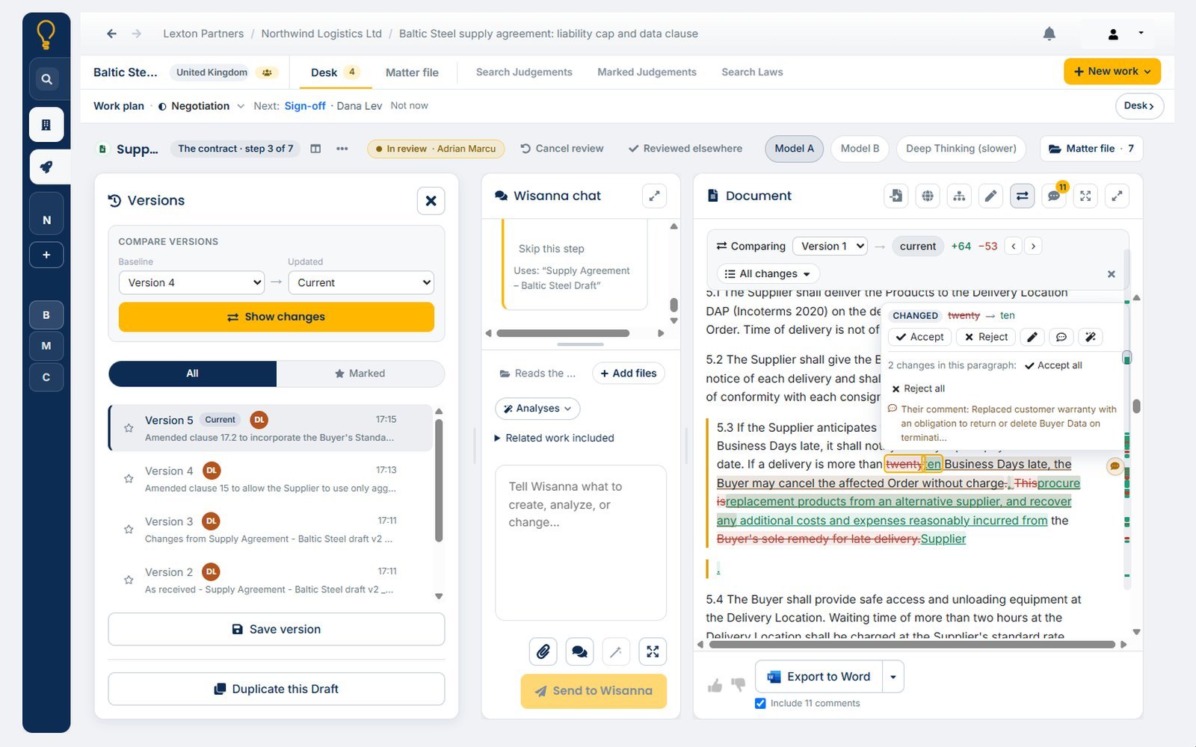This screenshot has width=1196, height=747.
Task: Toggle the Include 11 comments checkbox
Action: pos(760,703)
